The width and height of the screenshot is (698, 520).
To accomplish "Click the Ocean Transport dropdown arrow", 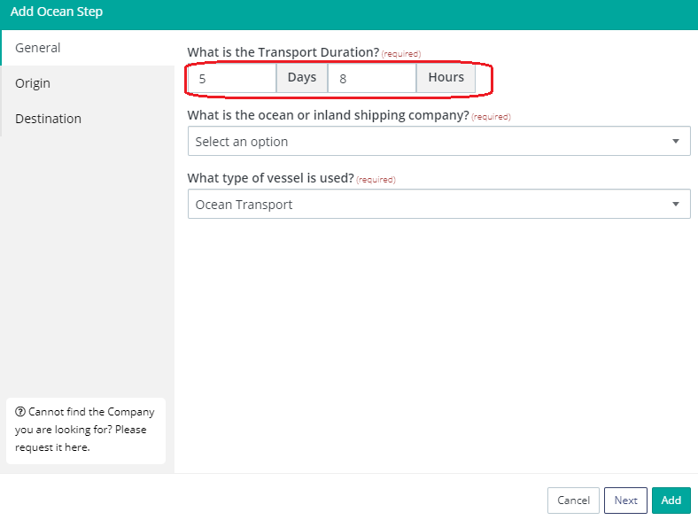I will (x=675, y=204).
